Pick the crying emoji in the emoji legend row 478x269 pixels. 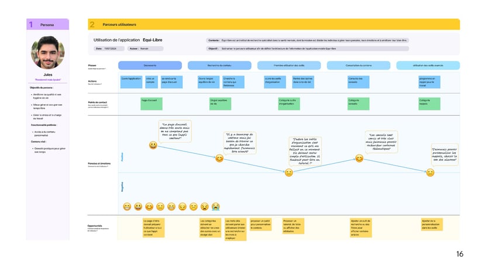click(216, 206)
